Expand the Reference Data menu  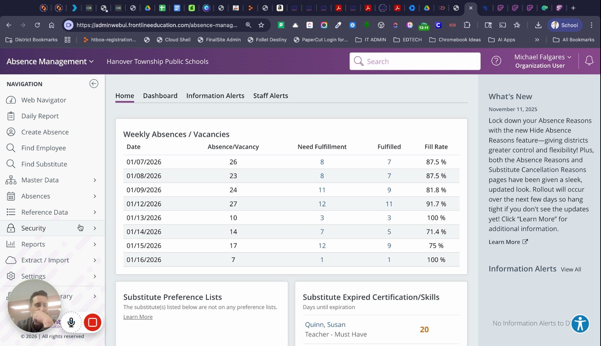click(x=52, y=212)
